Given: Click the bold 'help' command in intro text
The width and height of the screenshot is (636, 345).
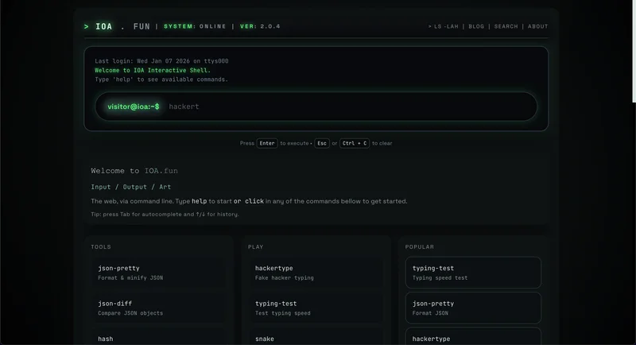Looking at the screenshot, I should pyautogui.click(x=200, y=201).
